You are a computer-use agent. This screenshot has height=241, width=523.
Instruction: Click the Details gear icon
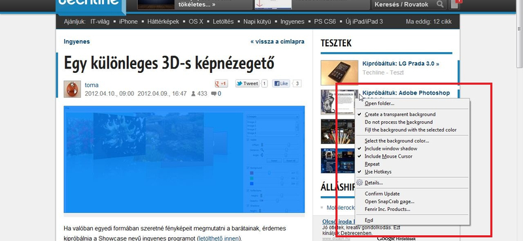(359, 182)
